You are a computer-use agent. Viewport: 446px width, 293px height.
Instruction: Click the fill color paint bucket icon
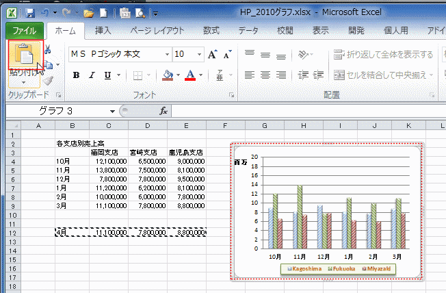click(168, 75)
